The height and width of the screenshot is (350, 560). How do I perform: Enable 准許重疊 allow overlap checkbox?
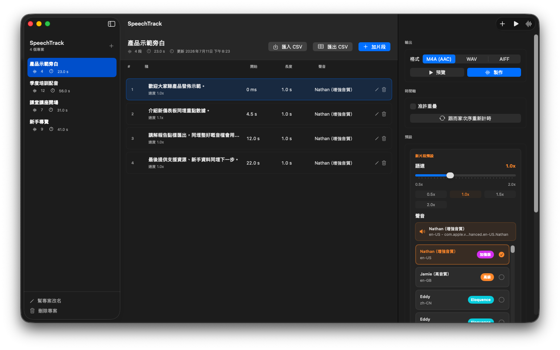coord(413,106)
